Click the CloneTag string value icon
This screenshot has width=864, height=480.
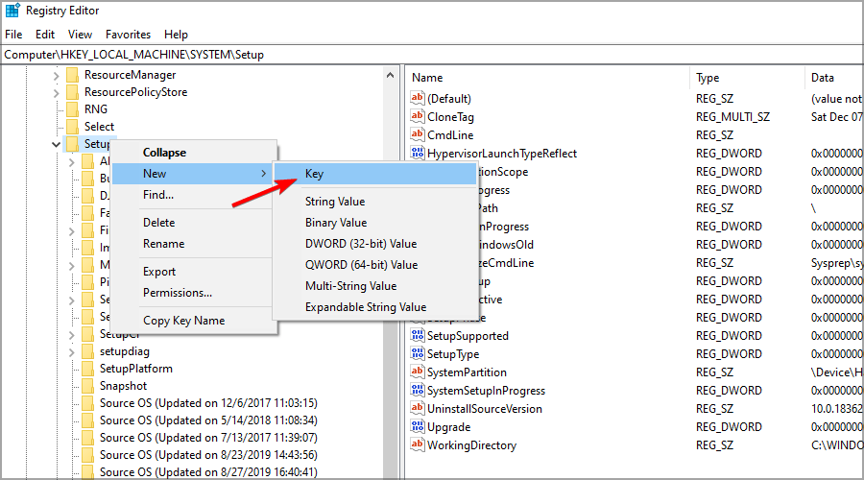click(418, 117)
